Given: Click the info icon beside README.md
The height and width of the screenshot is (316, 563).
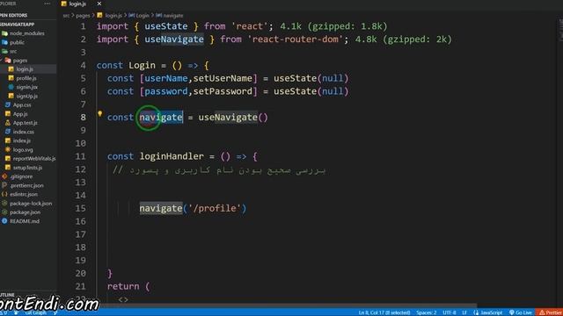Looking at the screenshot, I should click(4, 221).
